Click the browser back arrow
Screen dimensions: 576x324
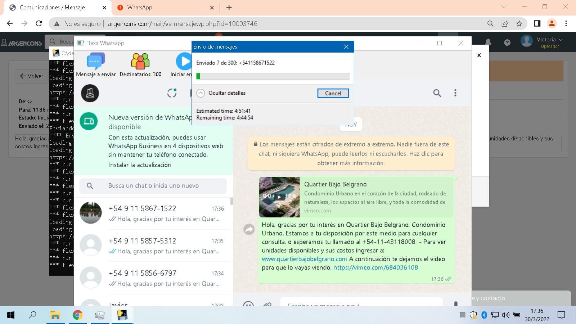pos(10,23)
